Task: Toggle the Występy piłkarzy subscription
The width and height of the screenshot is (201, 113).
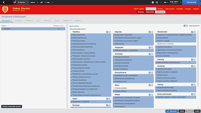Action: click(133, 91)
